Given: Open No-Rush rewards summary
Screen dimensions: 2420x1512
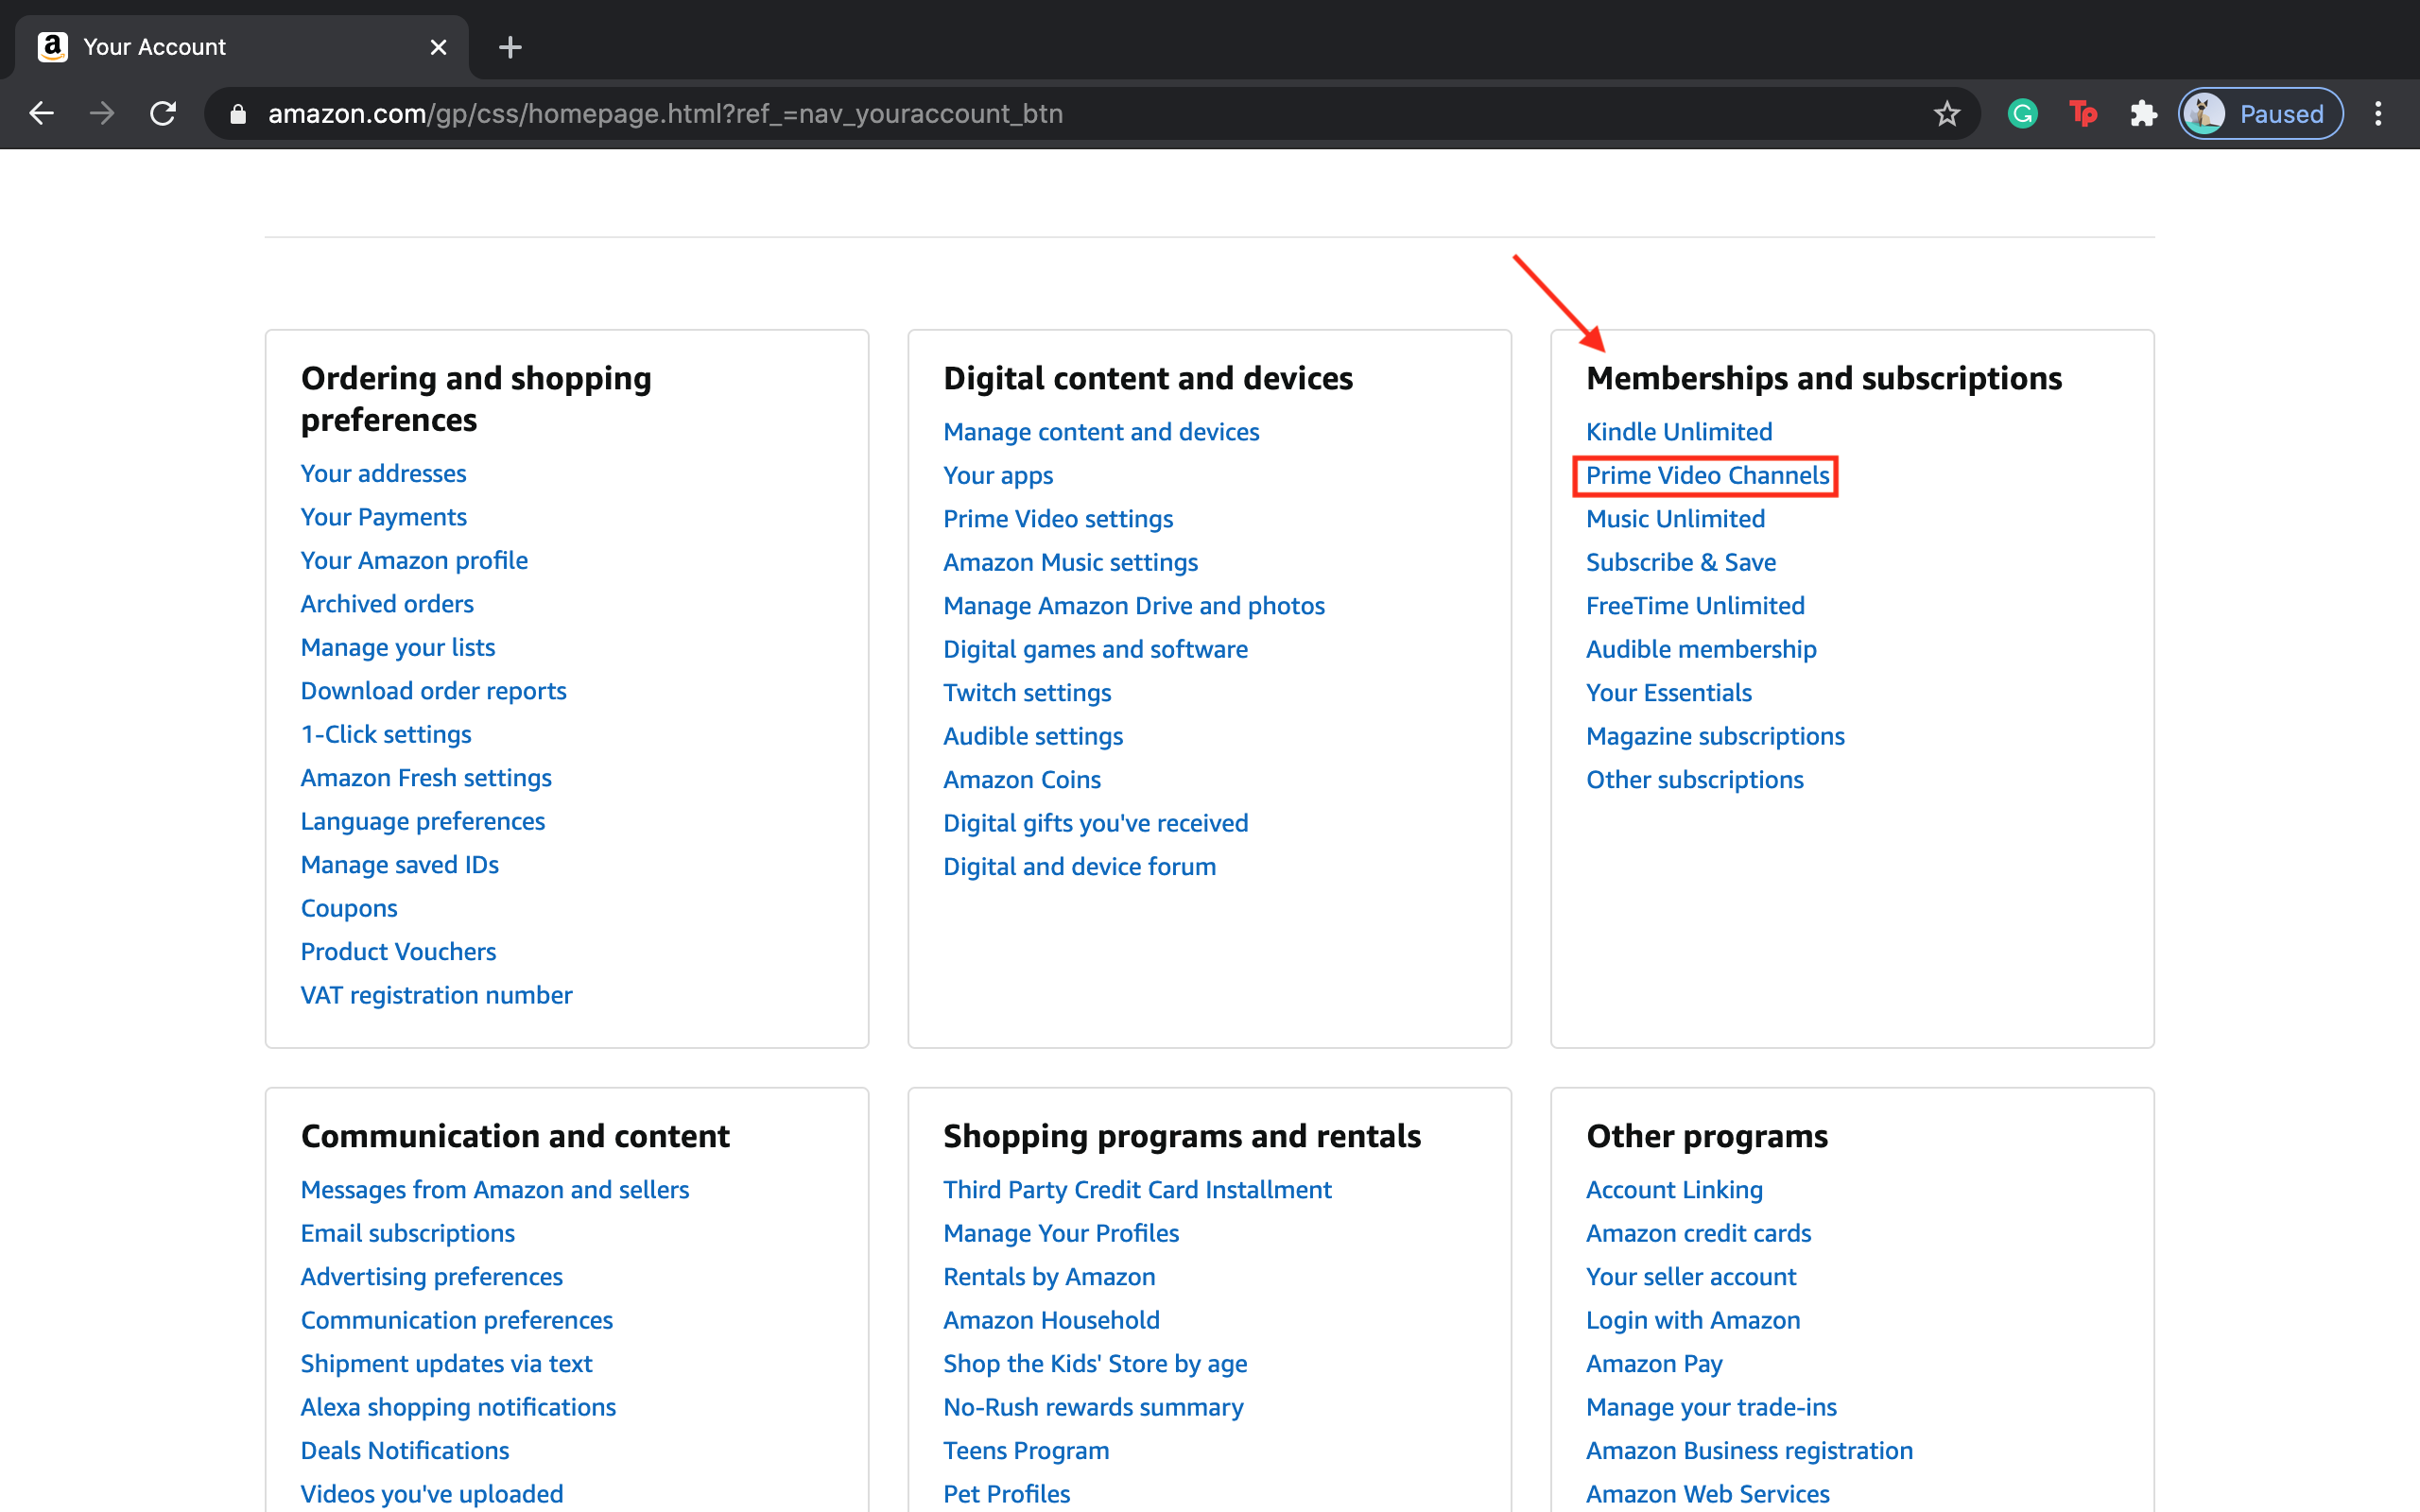Looking at the screenshot, I should pos(1093,1407).
